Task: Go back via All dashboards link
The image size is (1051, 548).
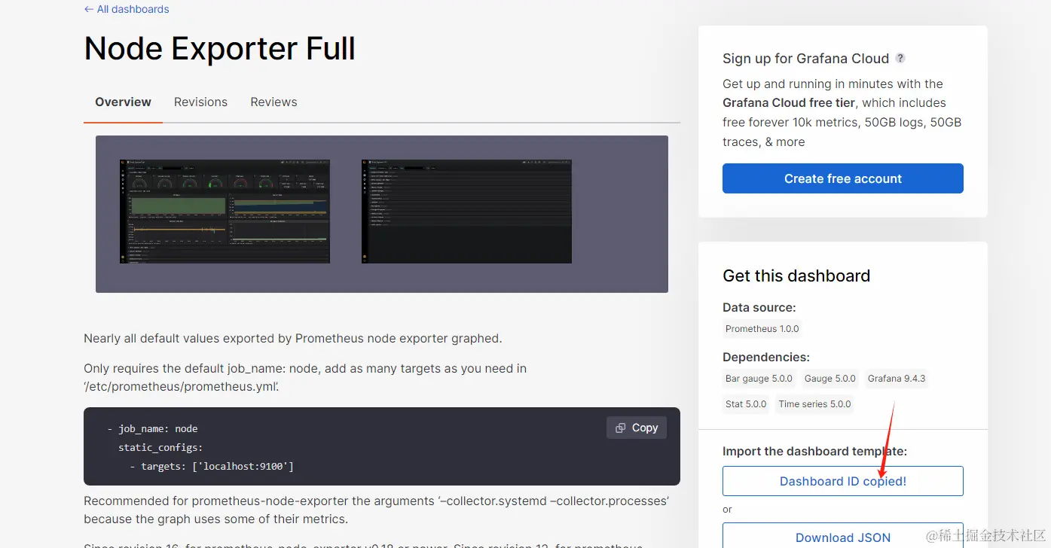Action: [127, 9]
